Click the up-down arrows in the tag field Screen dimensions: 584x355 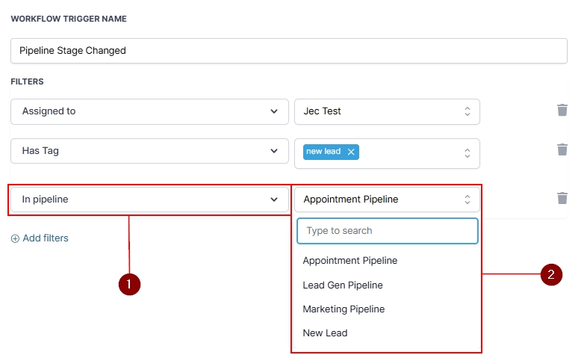(x=467, y=152)
